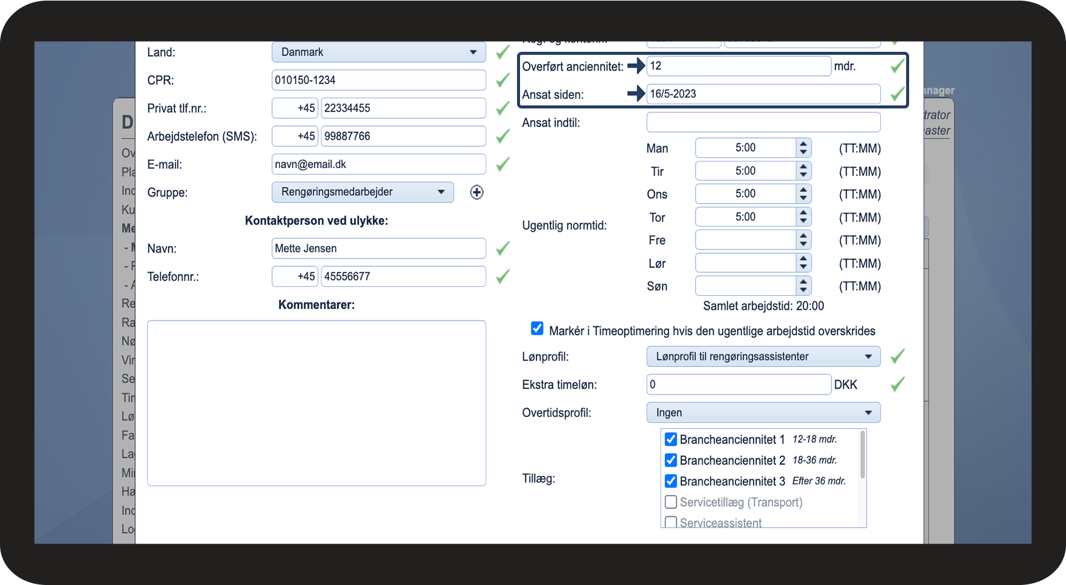Click the plus icon next to Gruppe

click(477, 192)
